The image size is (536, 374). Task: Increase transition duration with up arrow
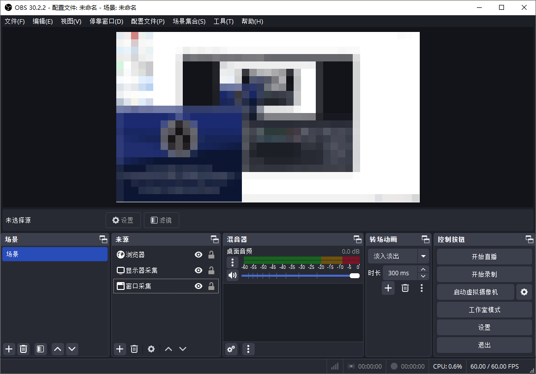[423, 269]
